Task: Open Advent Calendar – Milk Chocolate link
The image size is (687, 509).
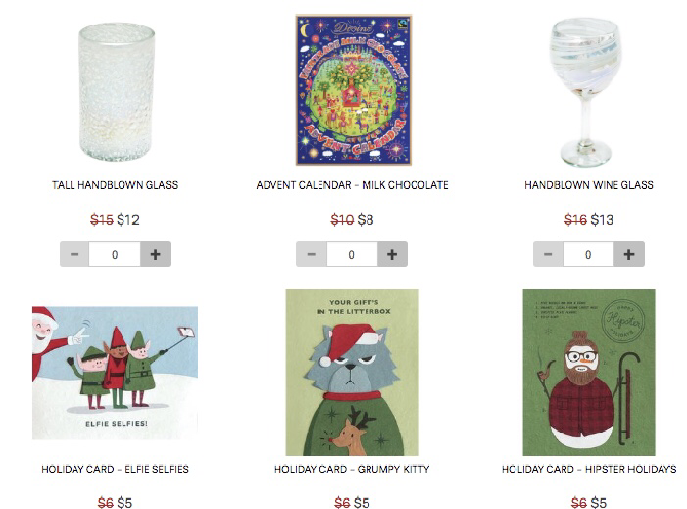Action: (x=352, y=185)
